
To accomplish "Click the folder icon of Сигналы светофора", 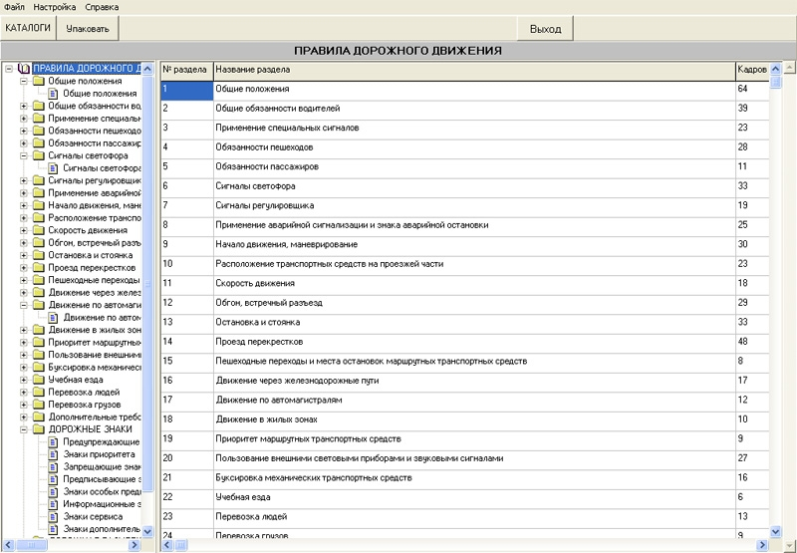I will tap(39, 155).
